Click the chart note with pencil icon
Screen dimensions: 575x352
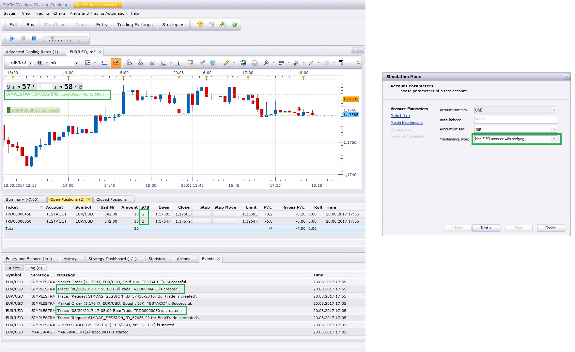190,63
